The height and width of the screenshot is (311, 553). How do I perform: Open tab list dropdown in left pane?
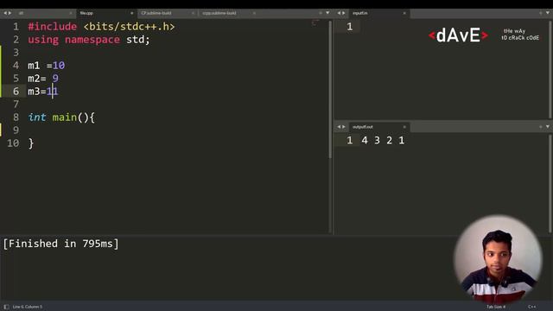[x=327, y=13]
